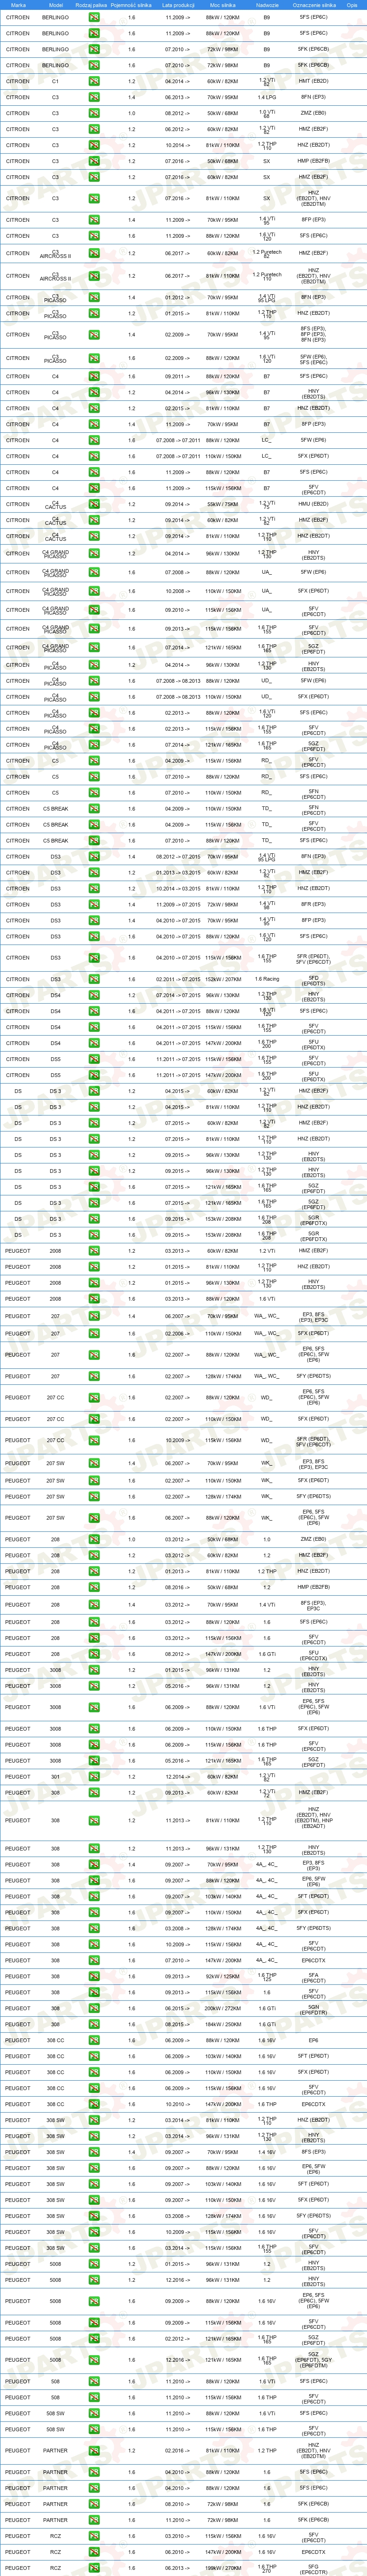Click the fuel icon for Peugeot RCZ 199kW / 270KM
The image size is (367, 2576).
tap(94, 2568)
